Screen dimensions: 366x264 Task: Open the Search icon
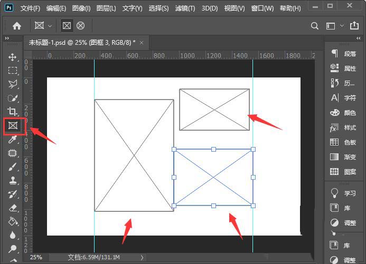click(x=314, y=26)
